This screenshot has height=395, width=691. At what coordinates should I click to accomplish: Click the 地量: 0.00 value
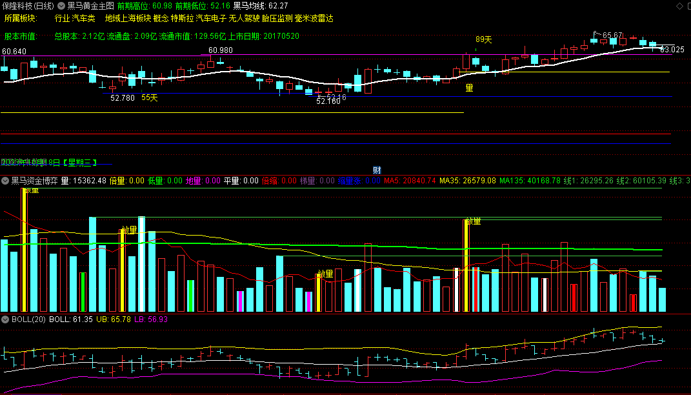203,181
